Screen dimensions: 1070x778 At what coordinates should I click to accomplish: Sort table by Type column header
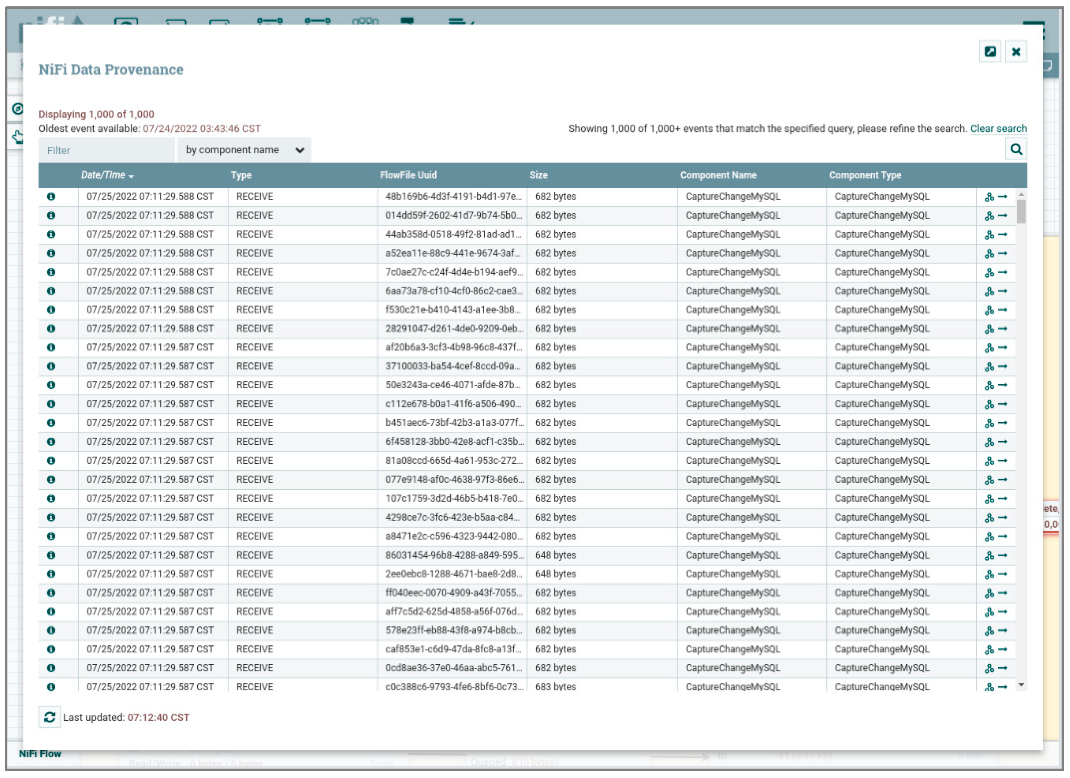click(241, 175)
